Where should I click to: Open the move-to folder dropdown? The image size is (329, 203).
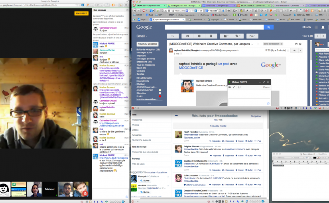226,36
